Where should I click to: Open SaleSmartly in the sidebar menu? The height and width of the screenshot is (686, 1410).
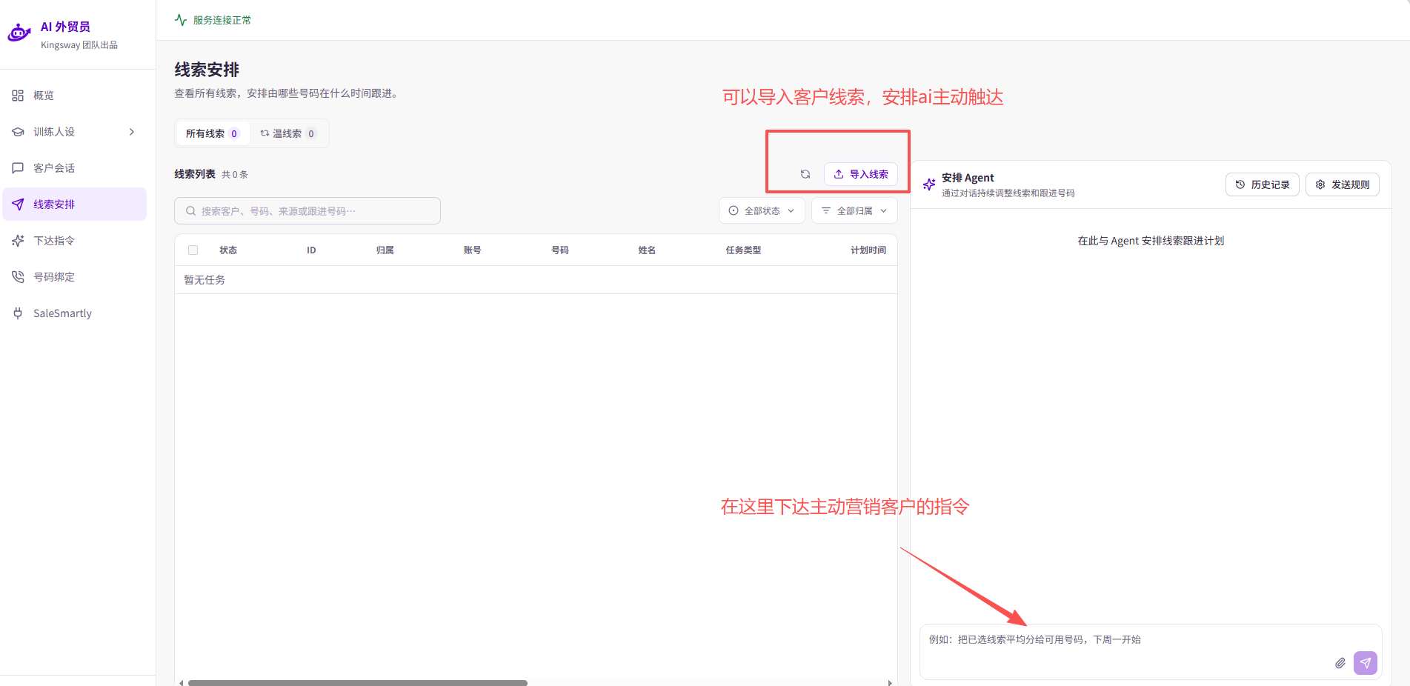(75, 313)
